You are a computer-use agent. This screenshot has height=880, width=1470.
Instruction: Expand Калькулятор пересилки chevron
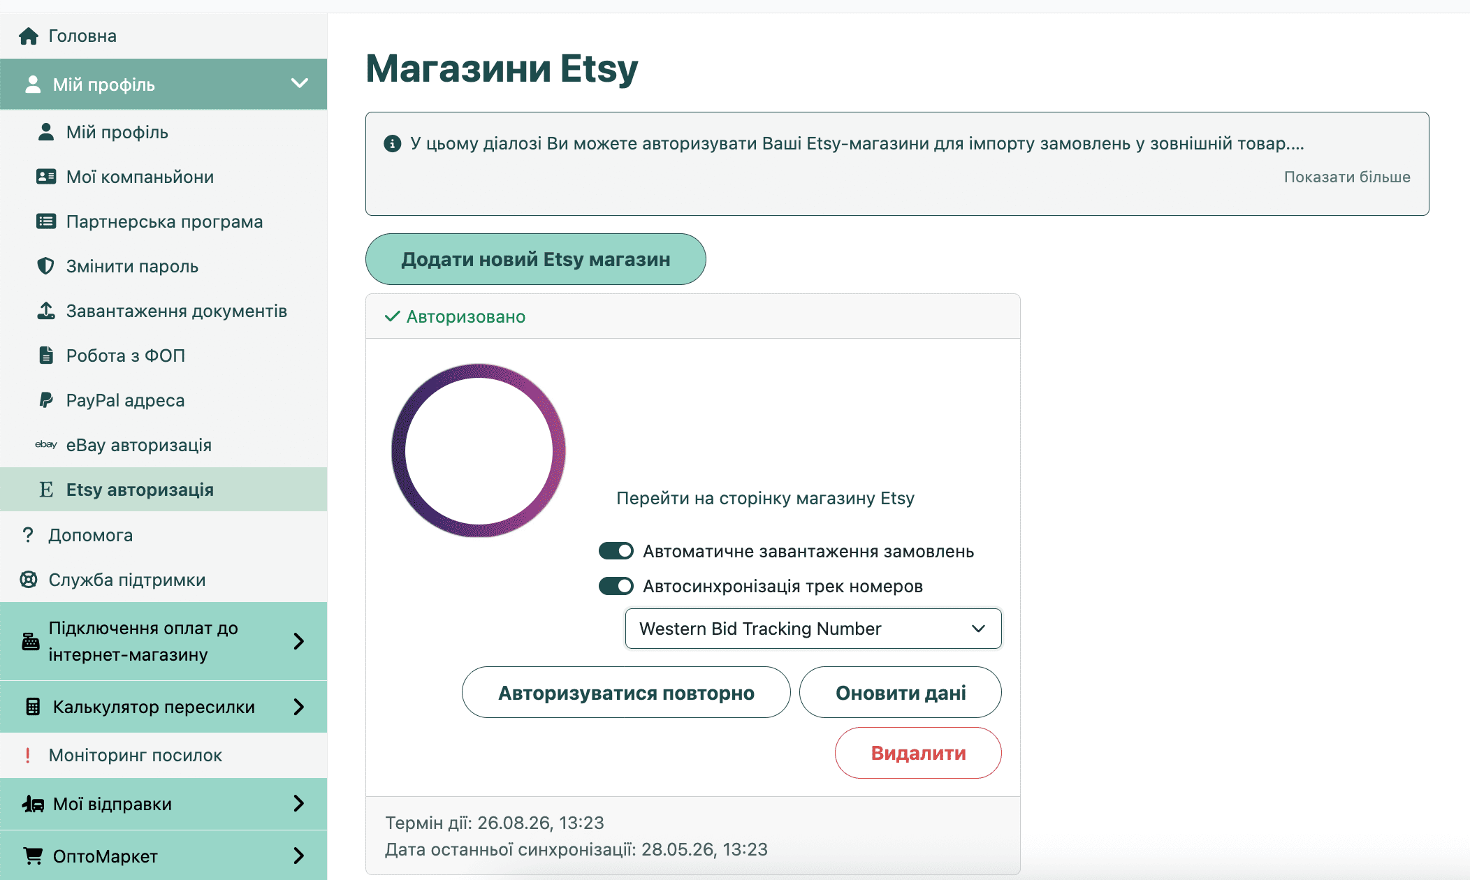point(299,707)
